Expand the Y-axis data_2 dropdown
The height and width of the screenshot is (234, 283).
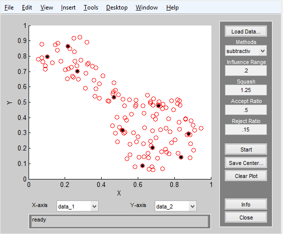[176, 206]
